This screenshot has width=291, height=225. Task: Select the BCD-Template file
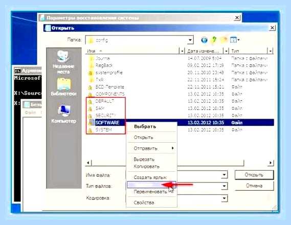tap(109, 87)
